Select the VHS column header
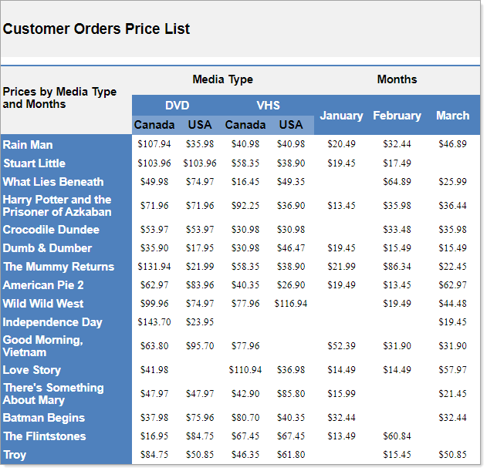This screenshot has width=487, height=471. pos(269,106)
